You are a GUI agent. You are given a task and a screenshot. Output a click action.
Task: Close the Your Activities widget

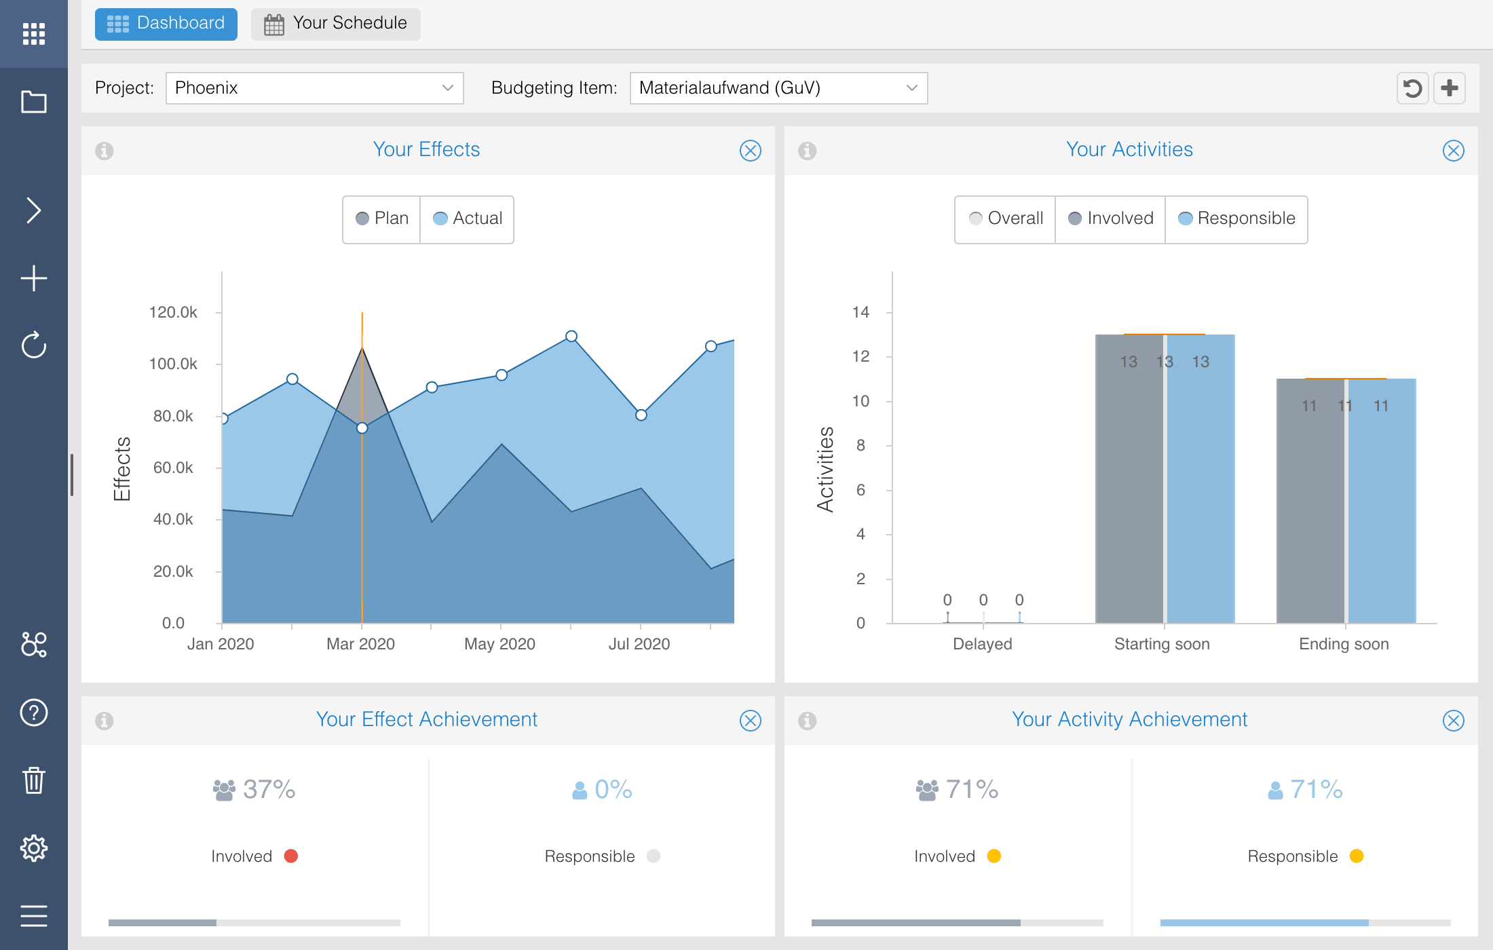pyautogui.click(x=1453, y=150)
